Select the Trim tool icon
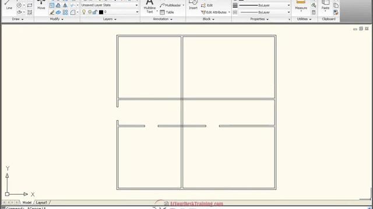 72,5
